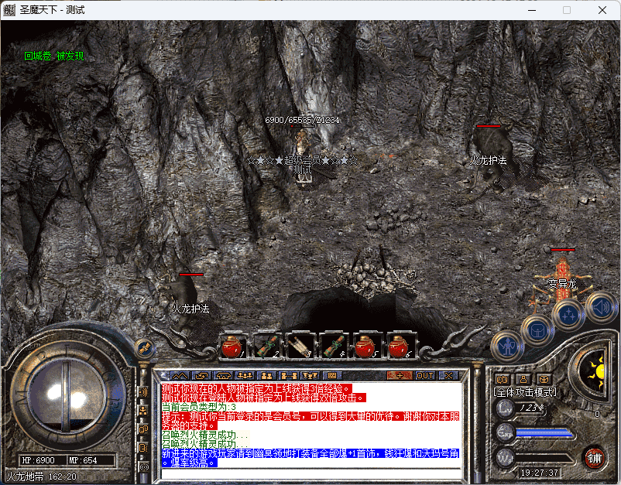Open the satellite mini-map button
621x485 pixels.
[144, 349]
